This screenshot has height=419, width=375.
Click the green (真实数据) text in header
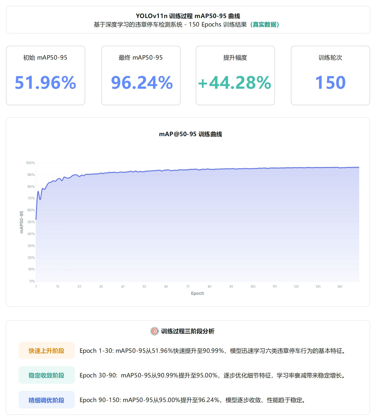(x=264, y=25)
